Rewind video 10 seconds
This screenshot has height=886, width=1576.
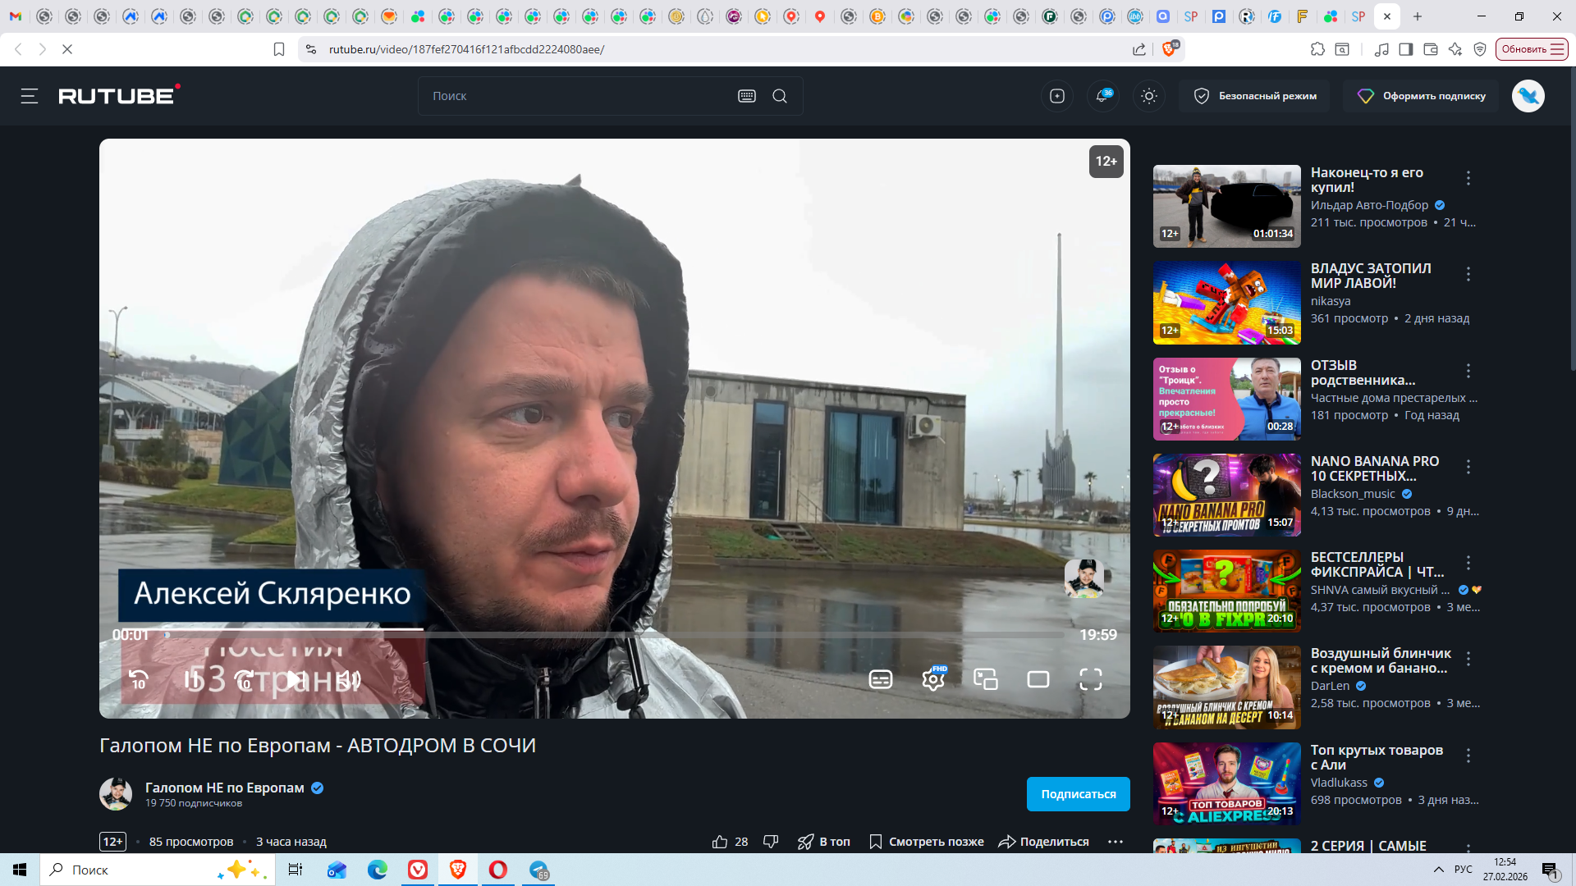(139, 679)
